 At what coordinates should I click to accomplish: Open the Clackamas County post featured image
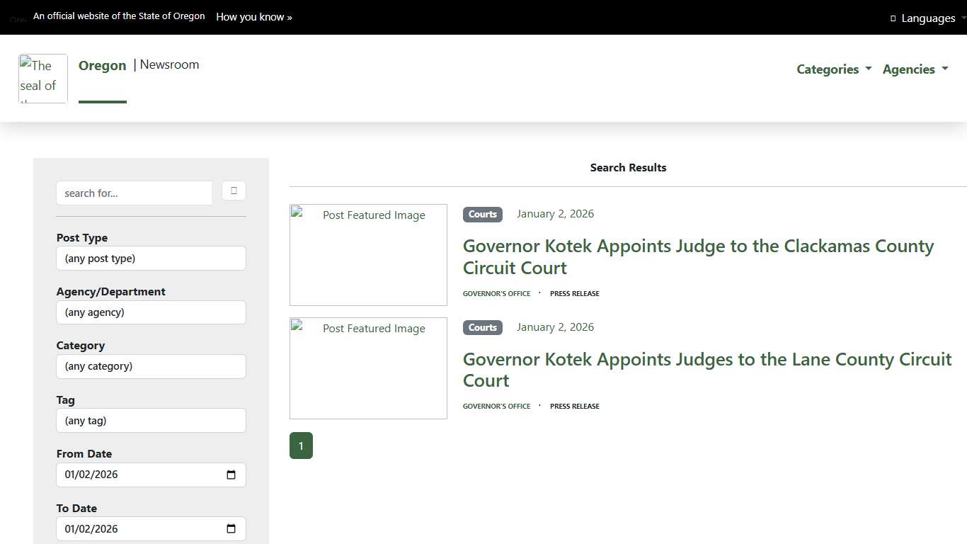click(x=368, y=255)
